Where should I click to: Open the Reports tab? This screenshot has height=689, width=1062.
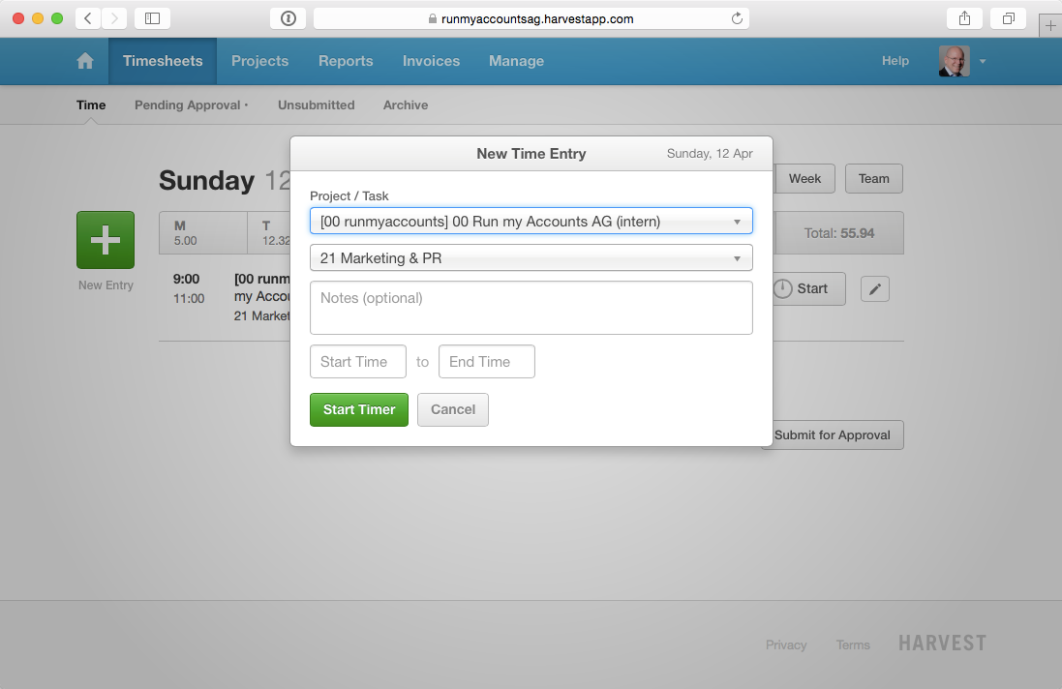347,61
